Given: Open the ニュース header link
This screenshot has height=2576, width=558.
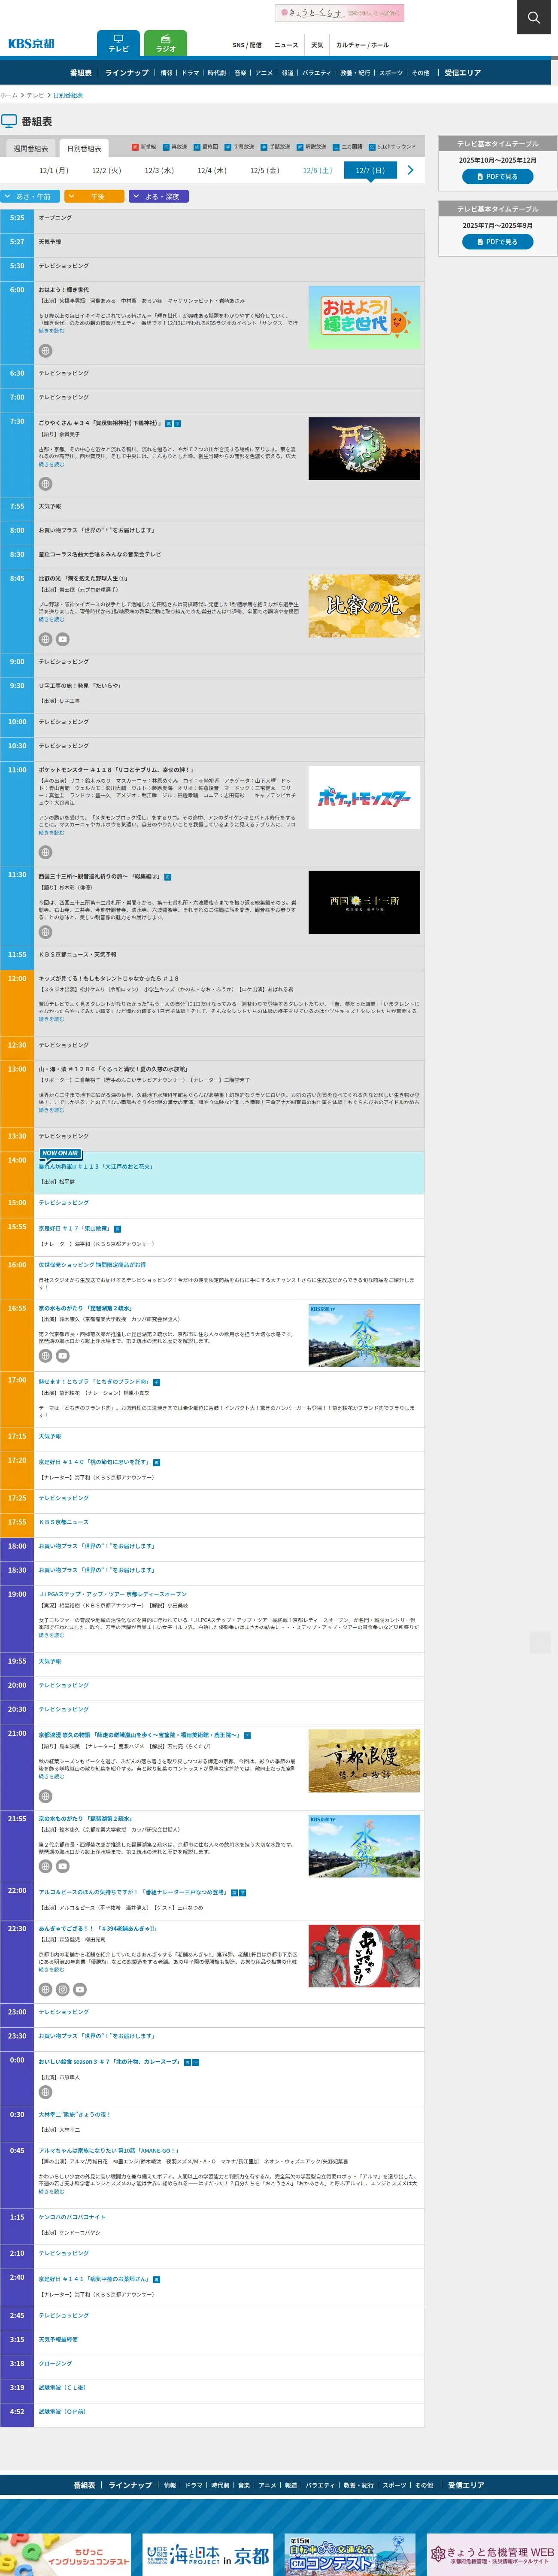Looking at the screenshot, I should [x=286, y=45].
